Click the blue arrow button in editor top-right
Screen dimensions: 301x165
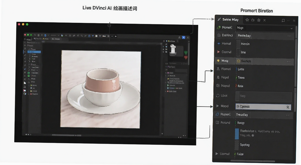click(184, 37)
